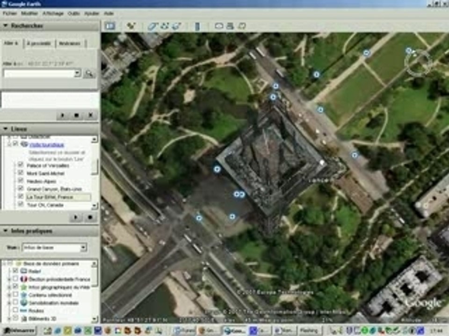Click the Email toolbar icon

tap(219, 26)
